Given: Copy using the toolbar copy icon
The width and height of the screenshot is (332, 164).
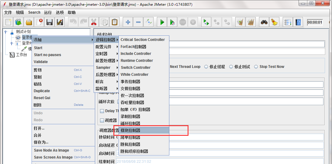Looking at the screenshot, I should (104, 22).
